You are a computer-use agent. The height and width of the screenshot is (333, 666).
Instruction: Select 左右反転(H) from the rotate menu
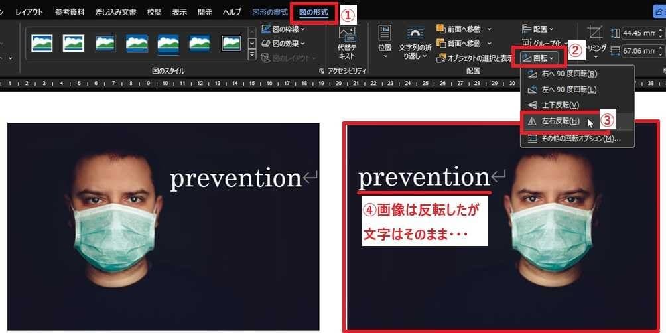pos(560,121)
